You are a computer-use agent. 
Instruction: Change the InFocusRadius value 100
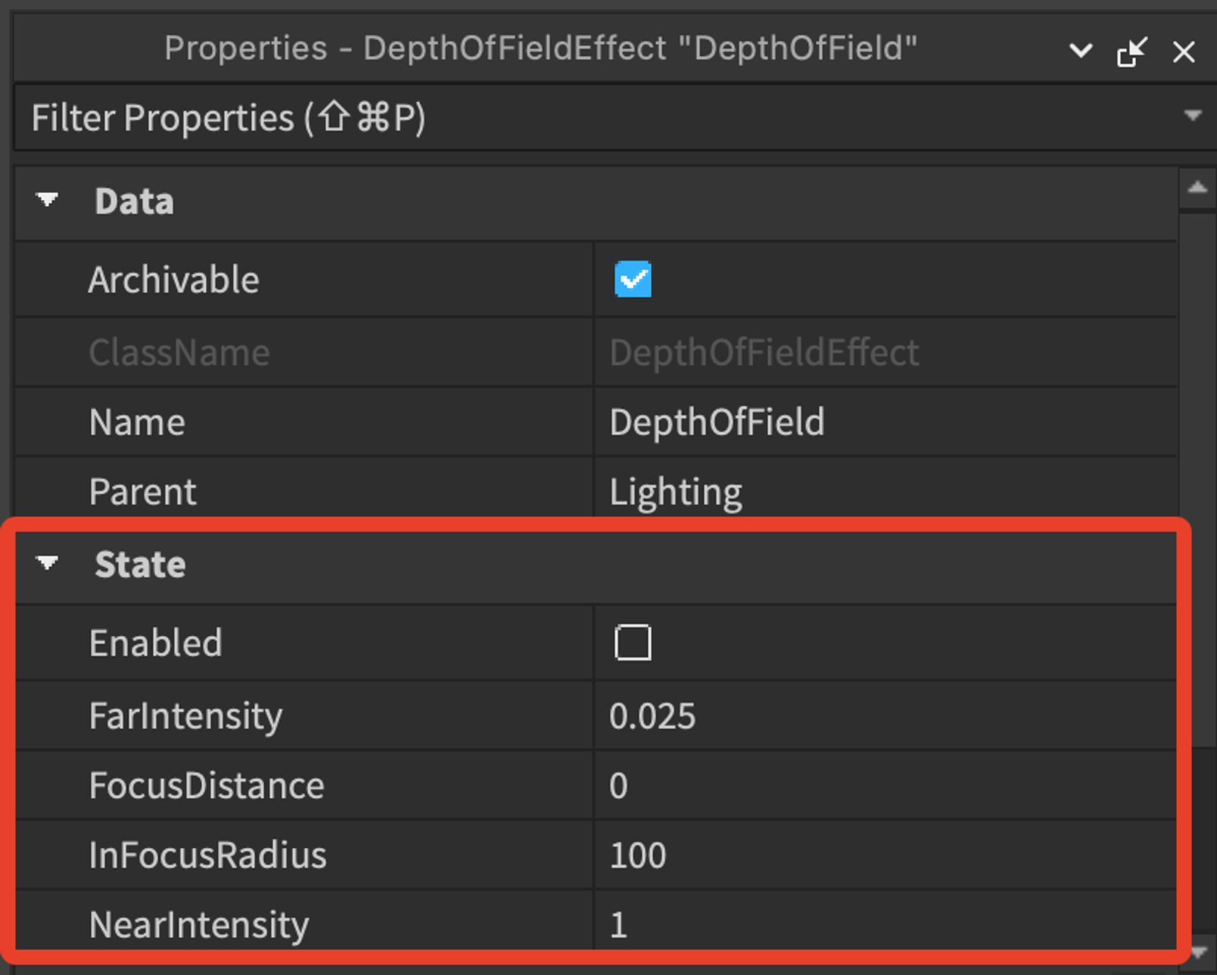pos(886,855)
